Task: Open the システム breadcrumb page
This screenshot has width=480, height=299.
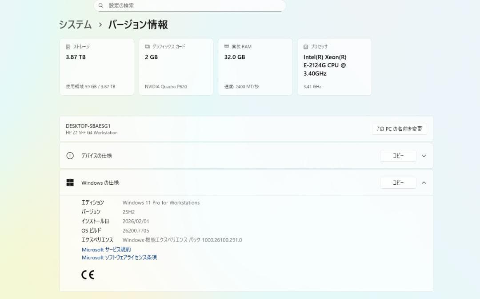Action: coord(75,25)
